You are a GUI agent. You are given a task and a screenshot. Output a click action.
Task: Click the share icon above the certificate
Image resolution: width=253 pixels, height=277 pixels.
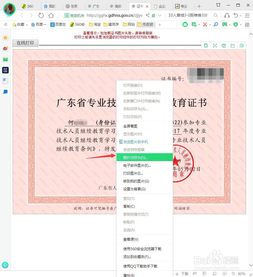[x=233, y=45]
